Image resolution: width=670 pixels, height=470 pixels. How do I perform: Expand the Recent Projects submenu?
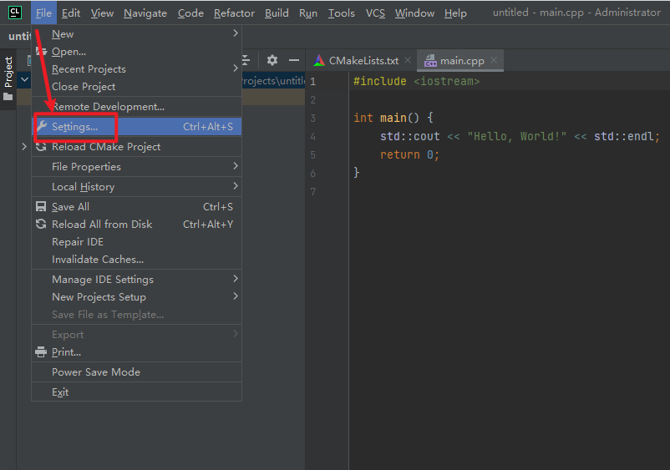[236, 69]
